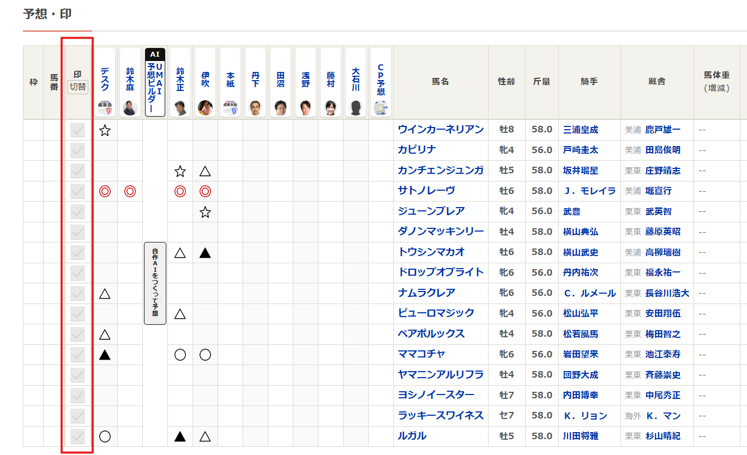Image resolution: width=747 pixels, height=455 pixels.
Task: Open the UMAI予想ビルダー AI column header
Action: pos(155,82)
